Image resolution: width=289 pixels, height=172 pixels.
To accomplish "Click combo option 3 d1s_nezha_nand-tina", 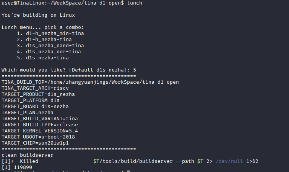I will [50, 46].
